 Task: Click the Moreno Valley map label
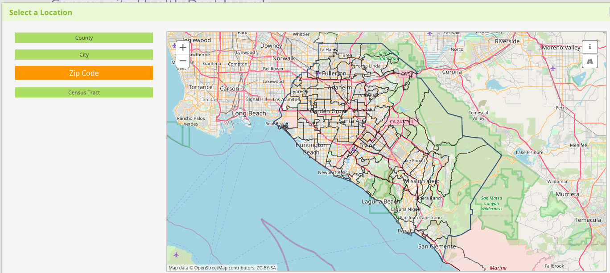point(561,47)
